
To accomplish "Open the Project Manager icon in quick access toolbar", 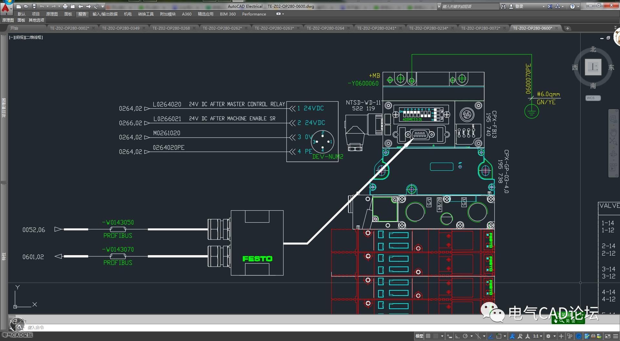I will point(73,6).
